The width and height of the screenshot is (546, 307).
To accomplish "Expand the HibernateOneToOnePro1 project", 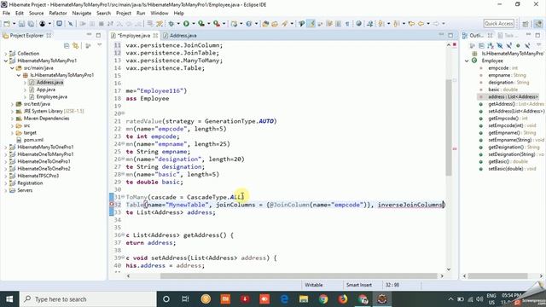I will coord(5,161).
